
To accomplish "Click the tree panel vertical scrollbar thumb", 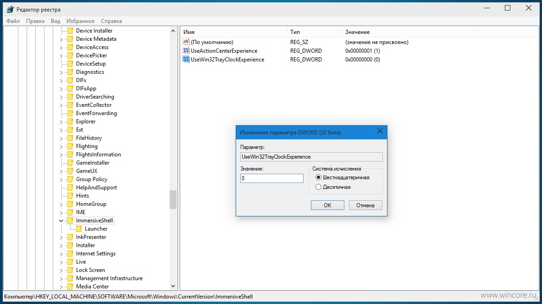I will point(173,199).
